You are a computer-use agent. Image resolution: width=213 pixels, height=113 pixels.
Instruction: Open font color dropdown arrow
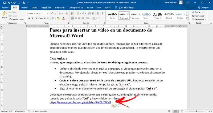66,18
